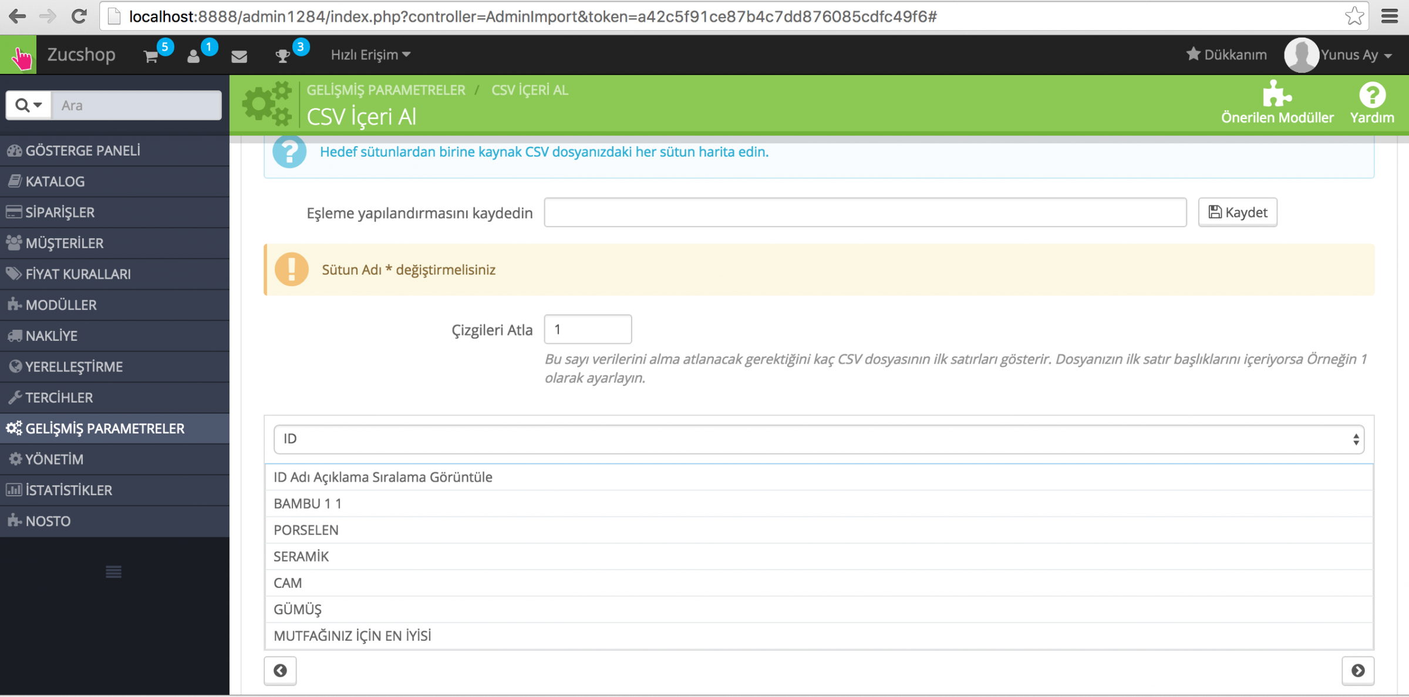Open the browser hamburger menu

pyautogui.click(x=1390, y=16)
